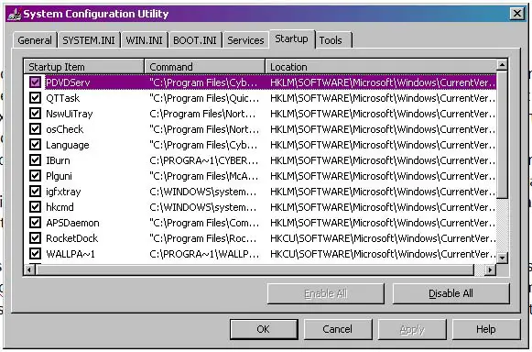Open the Tools tab

click(x=331, y=40)
